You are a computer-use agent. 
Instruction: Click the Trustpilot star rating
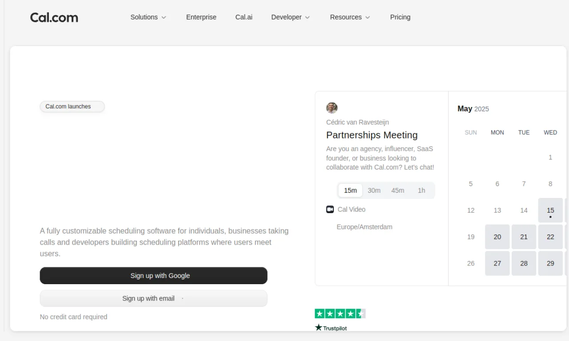(x=340, y=314)
